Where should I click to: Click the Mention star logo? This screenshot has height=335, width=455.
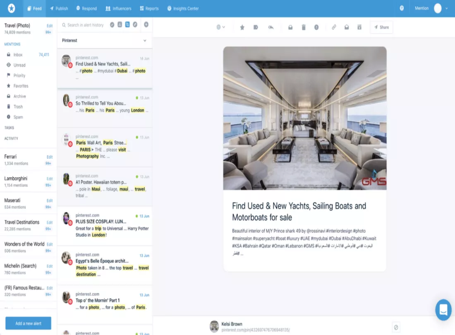(x=11, y=8)
